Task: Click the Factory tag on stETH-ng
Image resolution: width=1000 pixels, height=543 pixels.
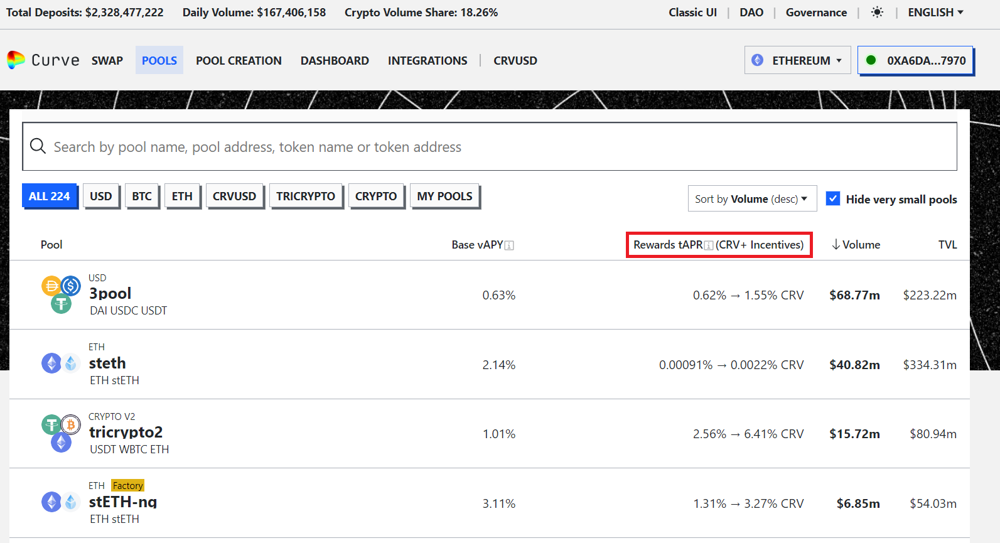Action: click(128, 485)
